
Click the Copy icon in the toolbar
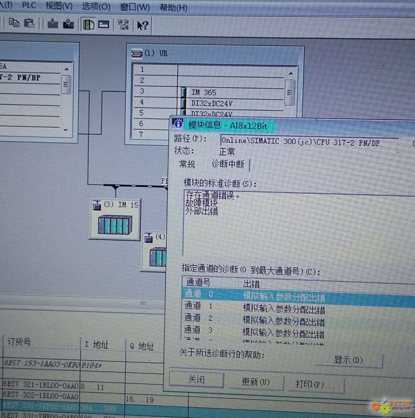[x=14, y=23]
